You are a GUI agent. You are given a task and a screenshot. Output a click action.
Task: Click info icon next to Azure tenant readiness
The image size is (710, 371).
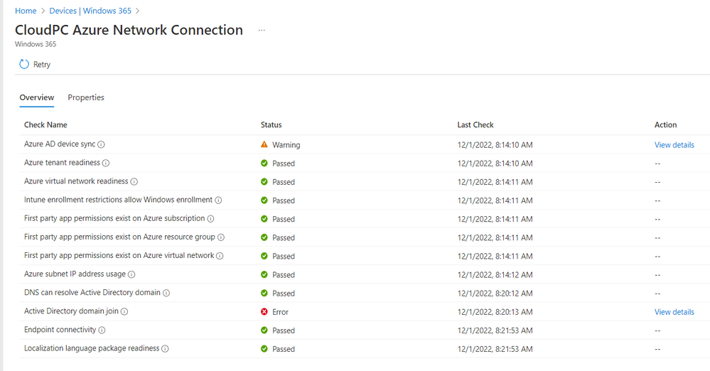[106, 163]
